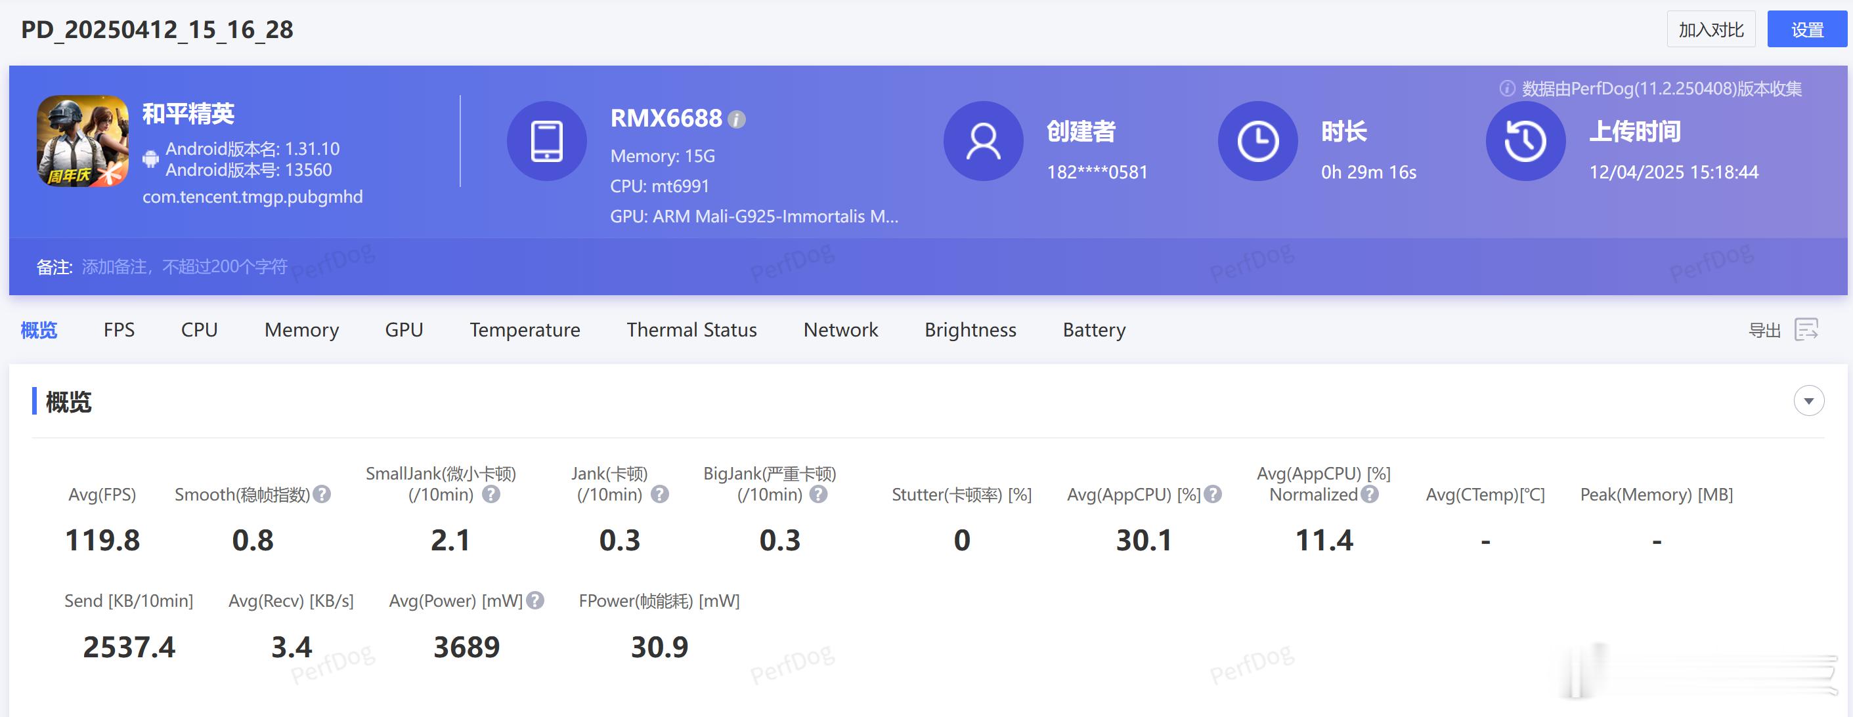Open help icon for Jank(卡顿)
The image size is (1853, 717).
pyautogui.click(x=660, y=494)
